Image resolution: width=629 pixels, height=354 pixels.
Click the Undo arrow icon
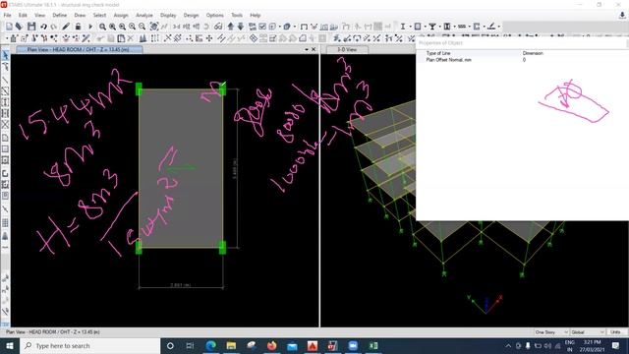(x=43, y=27)
